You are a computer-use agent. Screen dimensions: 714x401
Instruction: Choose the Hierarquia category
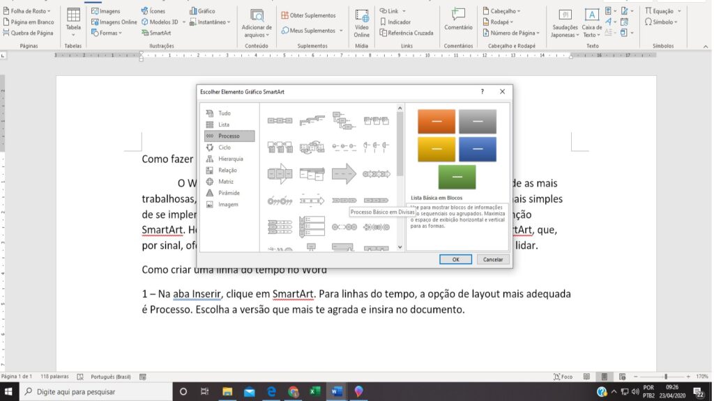pos(229,159)
